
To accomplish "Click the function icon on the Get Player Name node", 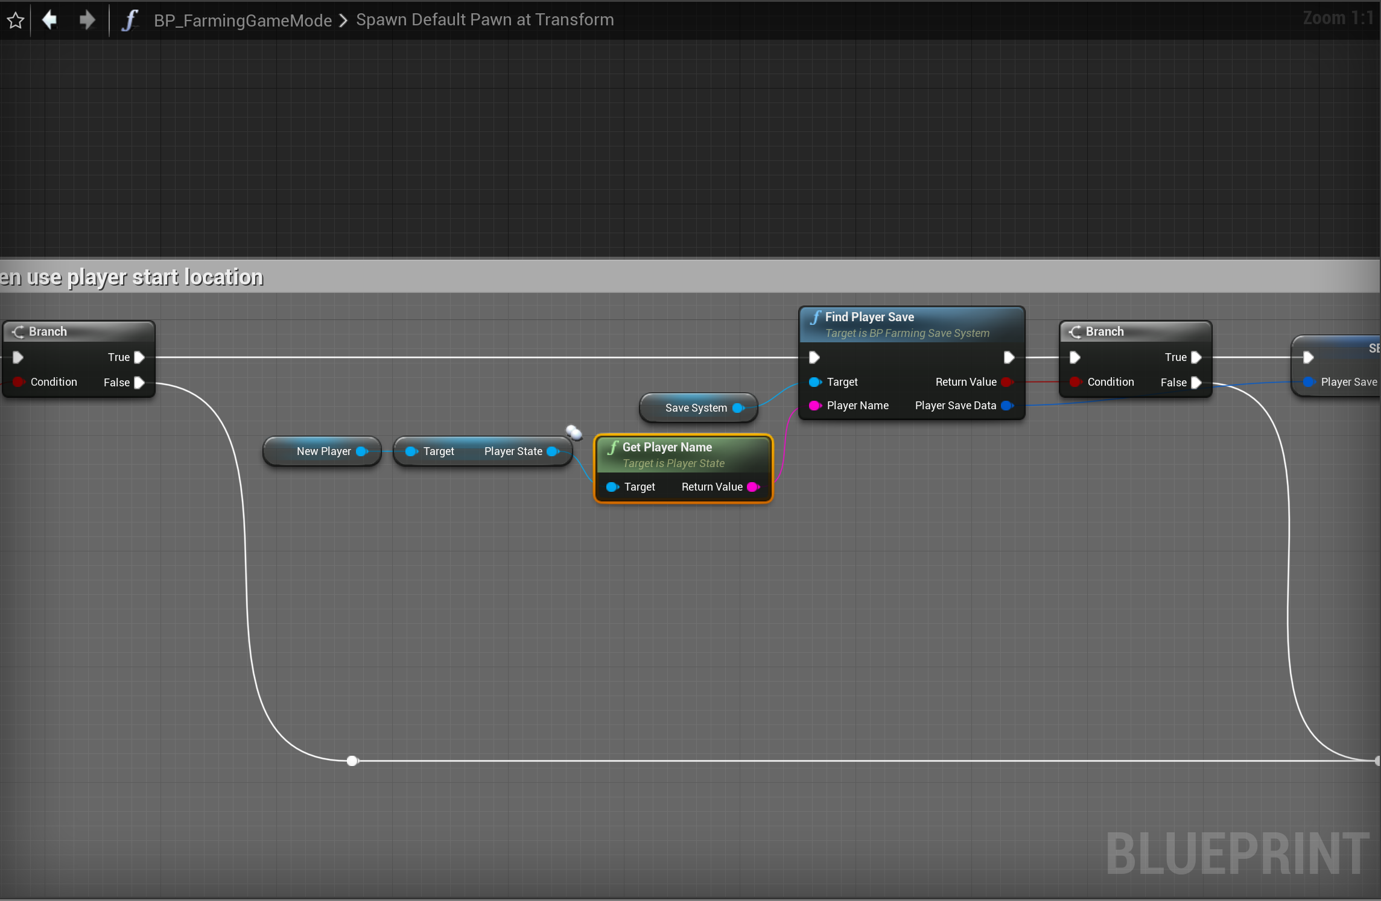I will coord(612,447).
